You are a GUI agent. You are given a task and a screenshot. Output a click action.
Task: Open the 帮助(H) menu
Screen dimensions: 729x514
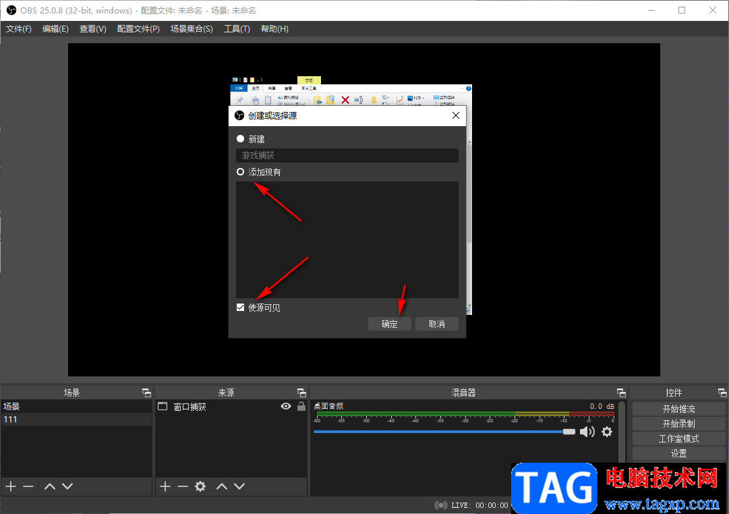(274, 29)
